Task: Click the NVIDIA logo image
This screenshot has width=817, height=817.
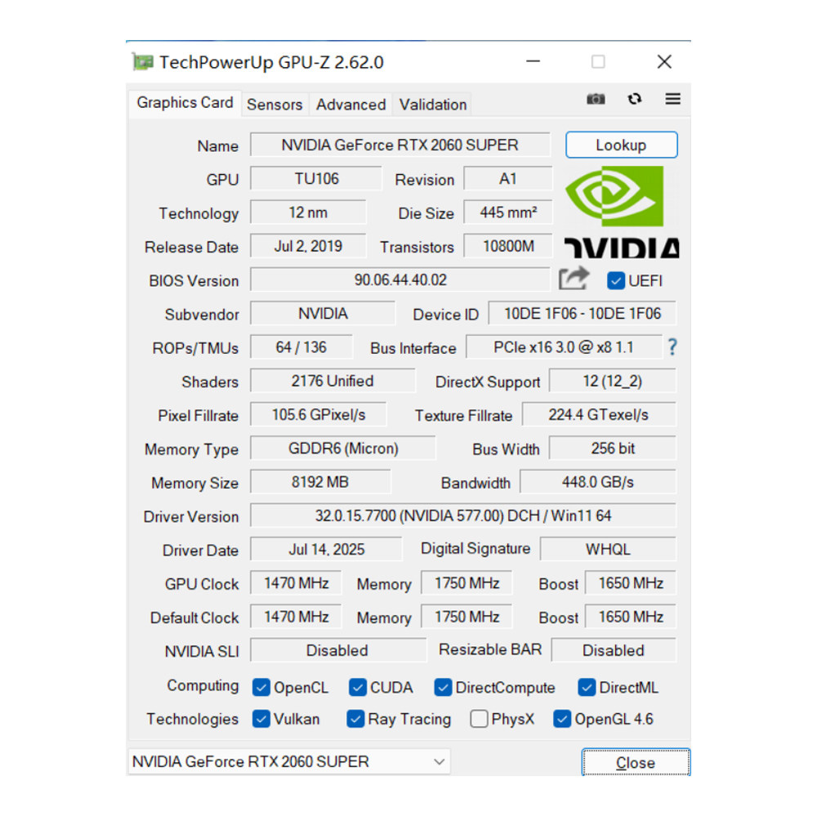Action: click(622, 212)
